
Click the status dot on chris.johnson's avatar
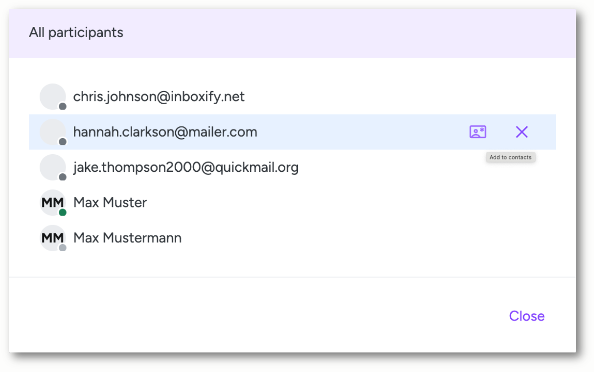[x=63, y=106]
